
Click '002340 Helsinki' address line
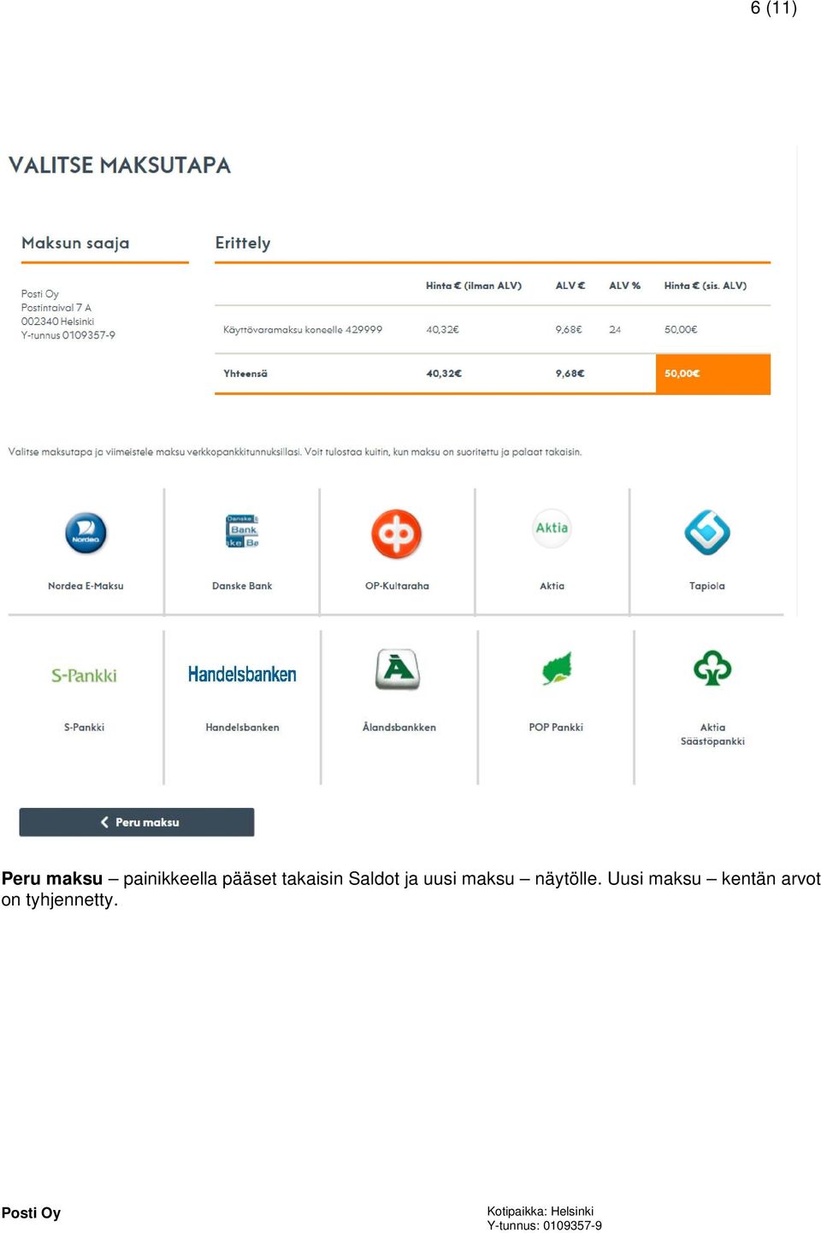pos(57,322)
